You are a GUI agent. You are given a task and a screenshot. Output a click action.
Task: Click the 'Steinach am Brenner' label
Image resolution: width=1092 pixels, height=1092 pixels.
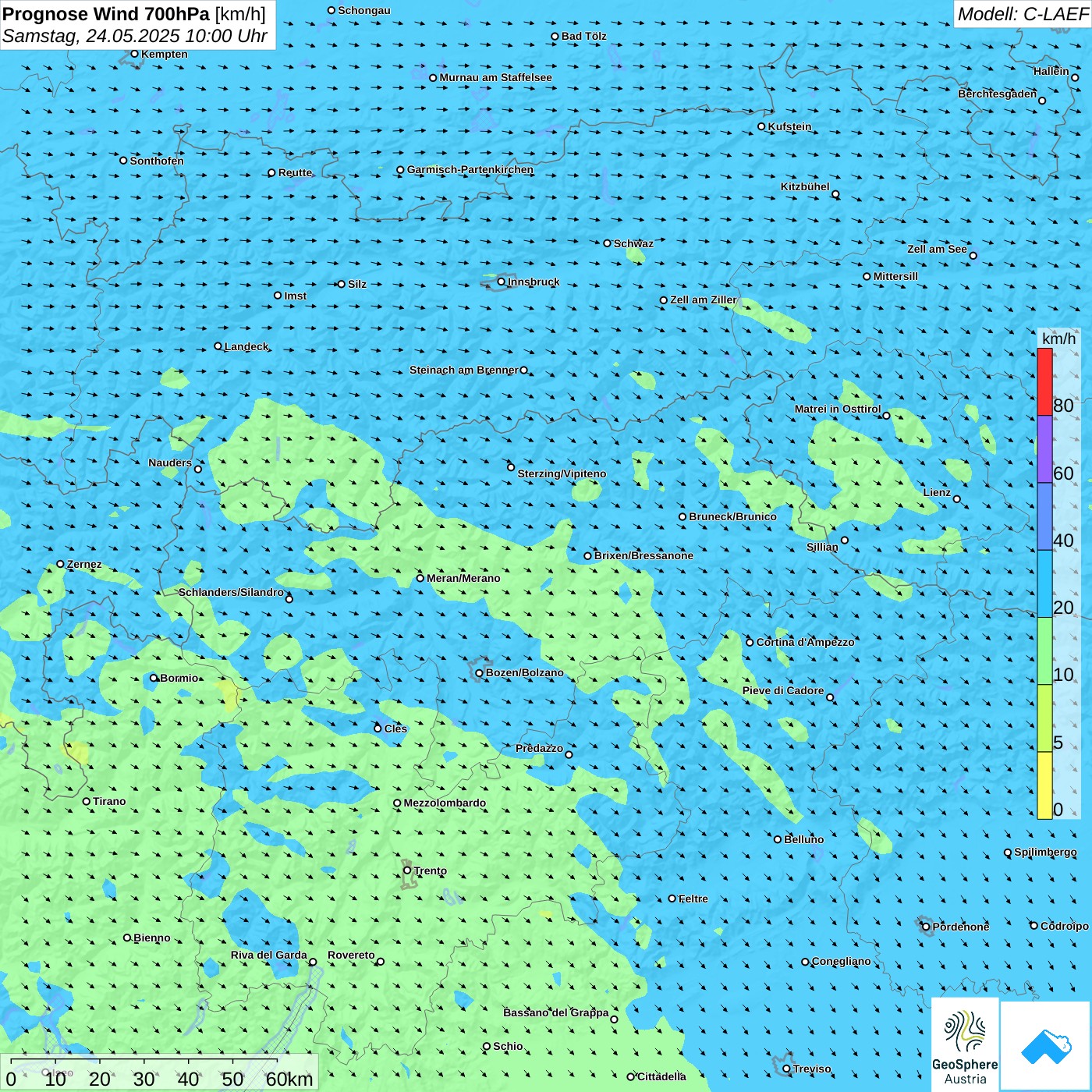[x=464, y=370]
